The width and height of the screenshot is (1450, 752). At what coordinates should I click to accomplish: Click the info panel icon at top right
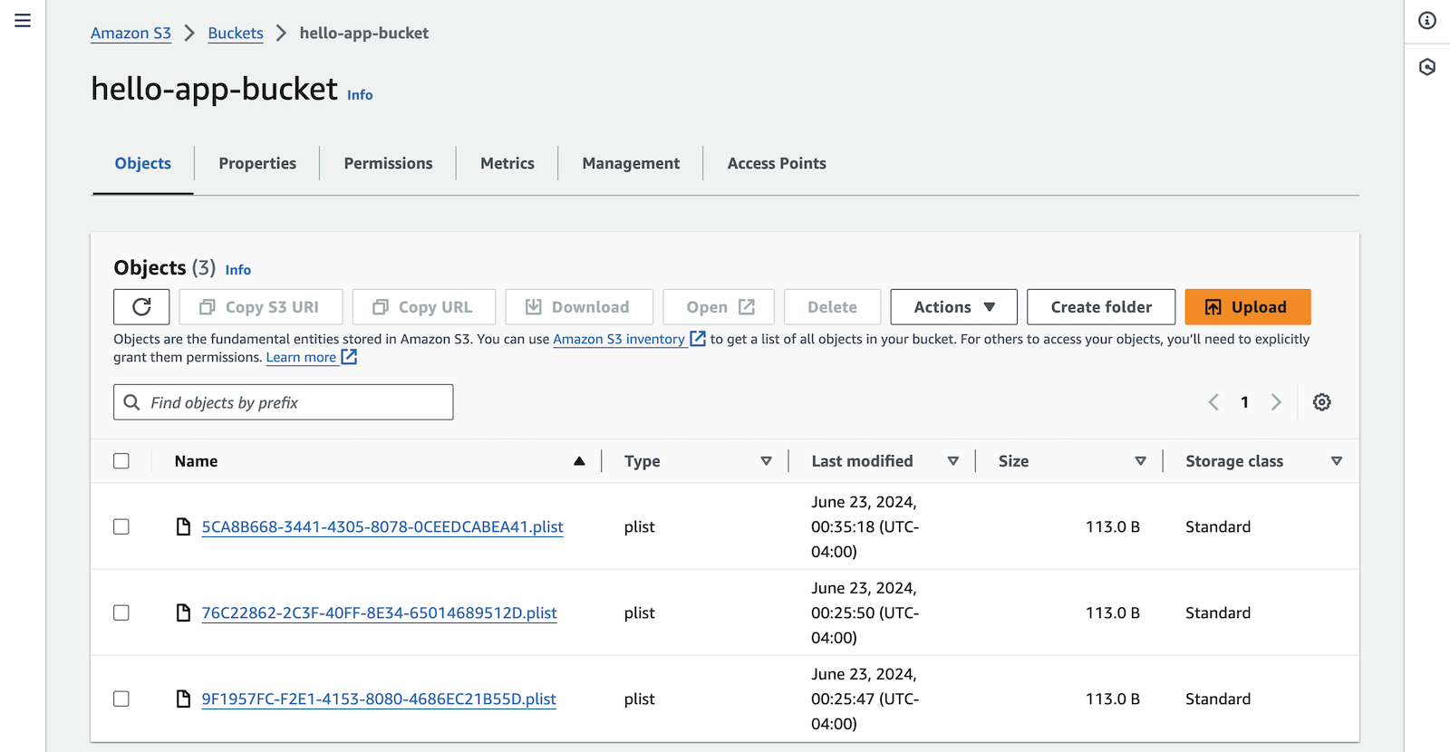pyautogui.click(x=1427, y=20)
